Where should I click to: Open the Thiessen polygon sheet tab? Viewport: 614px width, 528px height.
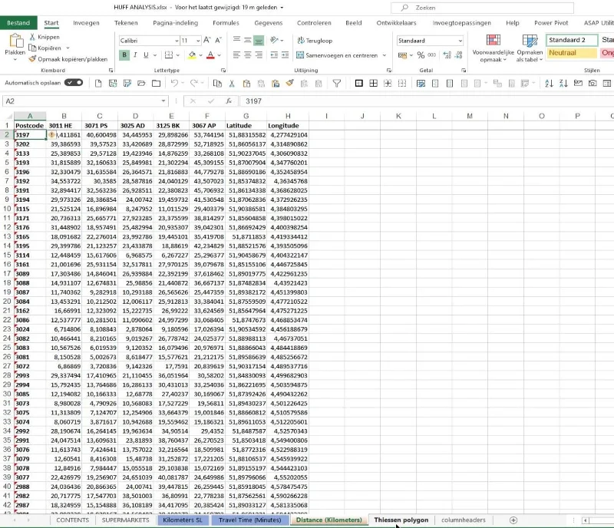(x=401, y=520)
